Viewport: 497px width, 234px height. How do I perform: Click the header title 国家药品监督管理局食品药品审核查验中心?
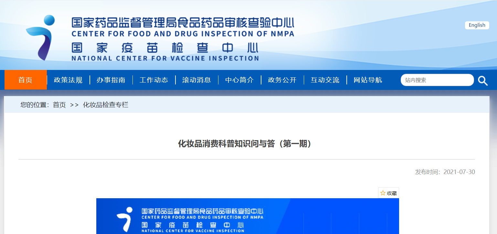(x=183, y=23)
